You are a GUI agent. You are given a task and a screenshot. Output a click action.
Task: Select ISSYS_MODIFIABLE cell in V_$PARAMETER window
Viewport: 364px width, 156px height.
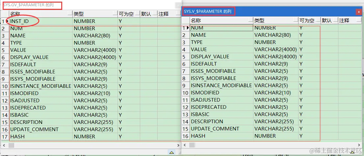(221, 78)
